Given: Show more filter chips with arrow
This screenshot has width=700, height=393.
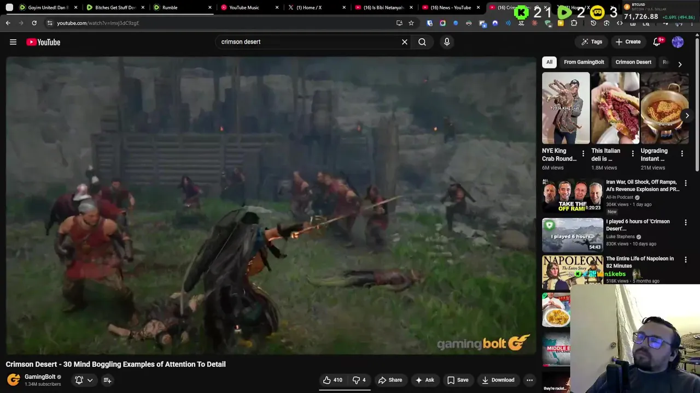Looking at the screenshot, I should click(680, 64).
